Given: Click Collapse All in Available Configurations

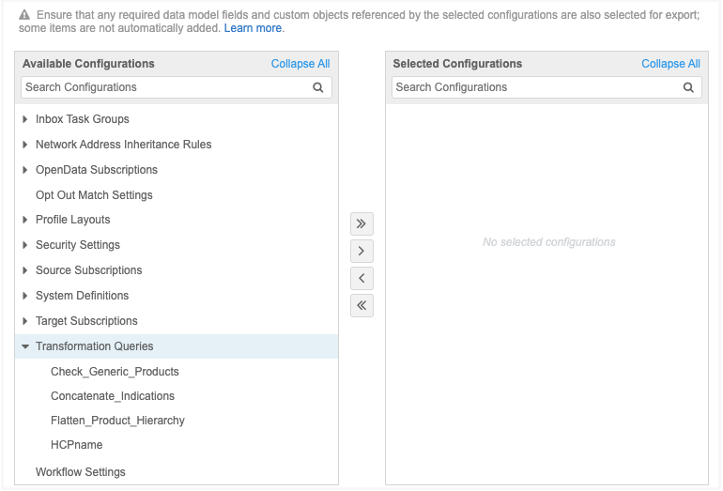Looking at the screenshot, I should tap(300, 64).
